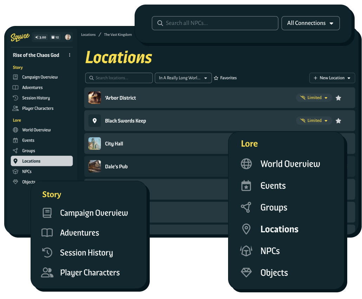Expand the world filter dropdown
Screen dimensions: 362x299
point(183,78)
